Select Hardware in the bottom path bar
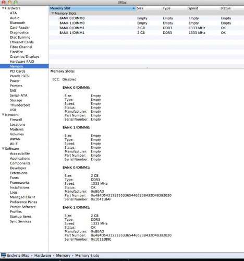 coord(43,255)
